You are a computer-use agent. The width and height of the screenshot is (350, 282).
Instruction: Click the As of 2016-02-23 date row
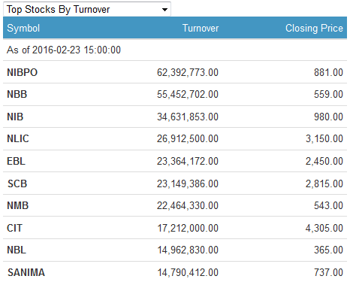(x=175, y=50)
